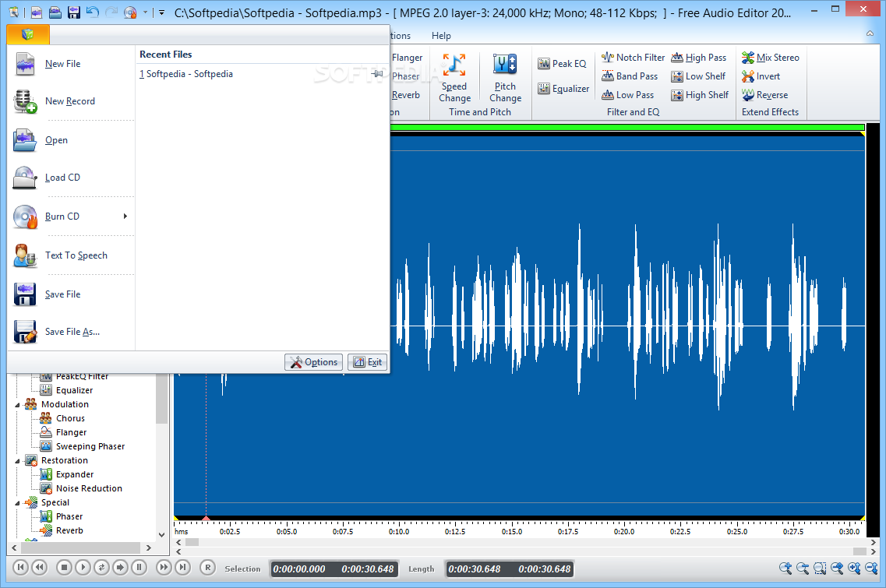Apply the Pitch Change effect
Viewport: 886px width, 588px height.
(x=505, y=78)
